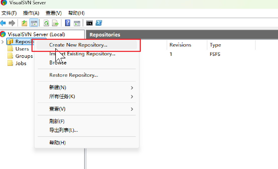The height and width of the screenshot is (169, 278).
Task: Toggle the Show/Hide Console Tree icon
Action: tap(34, 23)
